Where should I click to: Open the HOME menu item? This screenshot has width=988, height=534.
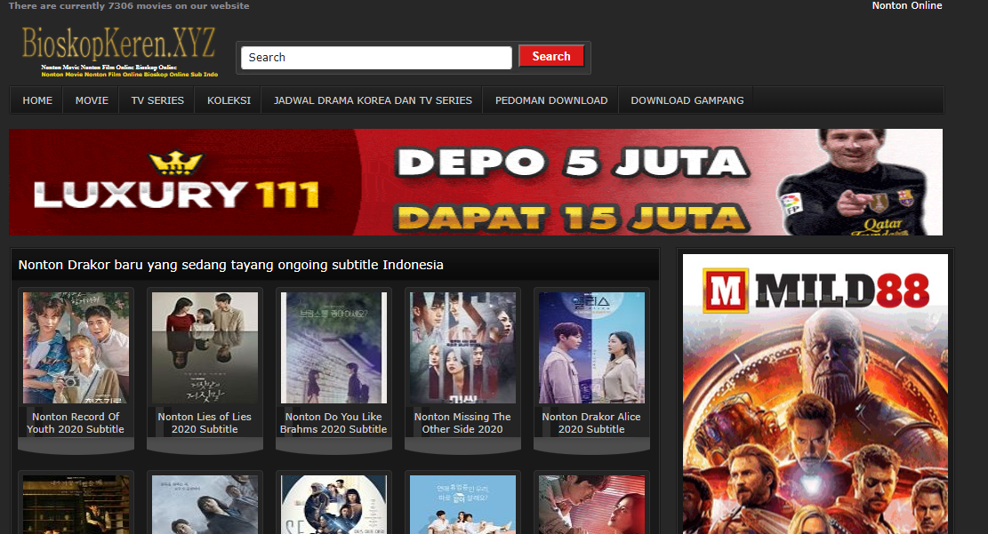[38, 100]
